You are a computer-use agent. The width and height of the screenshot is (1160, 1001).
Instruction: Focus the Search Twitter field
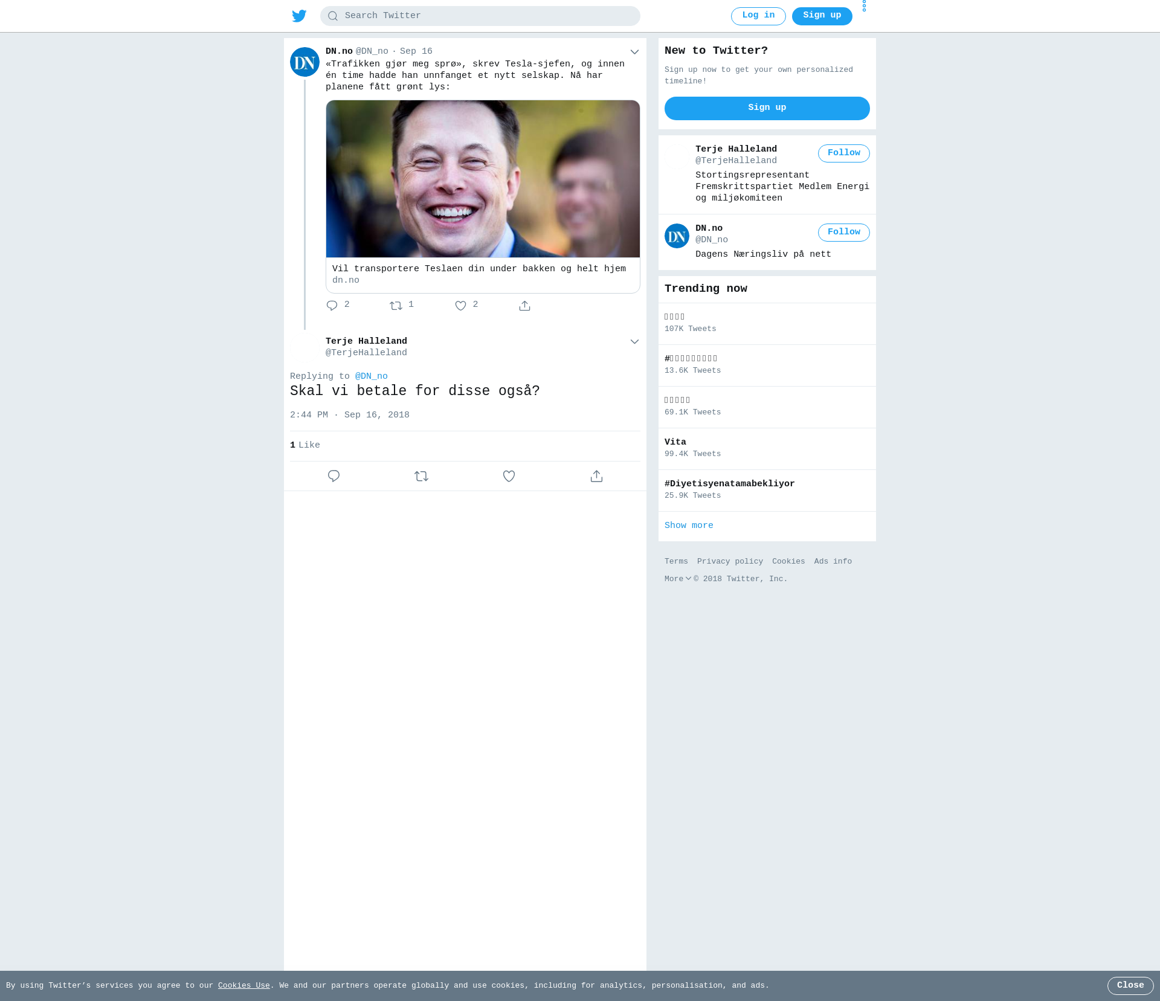(x=480, y=16)
